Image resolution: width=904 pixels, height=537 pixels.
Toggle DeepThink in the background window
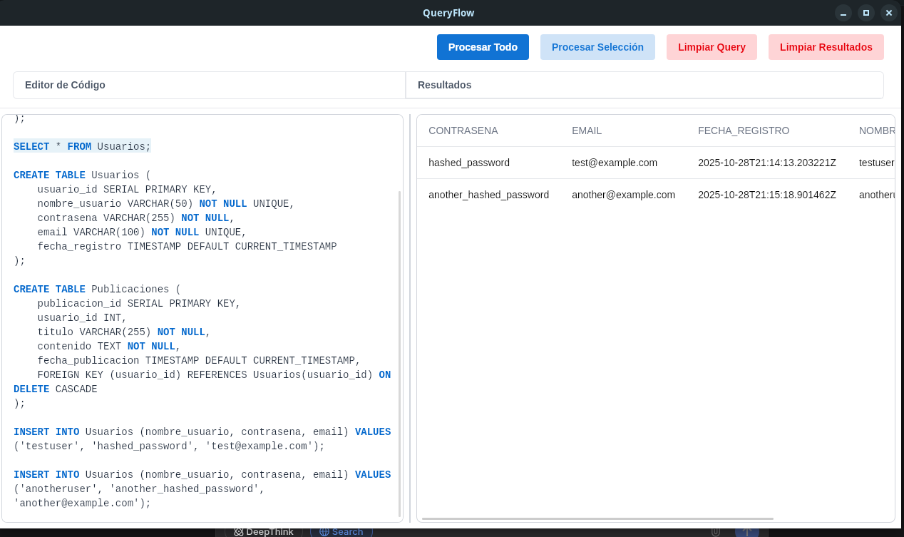coord(264,532)
